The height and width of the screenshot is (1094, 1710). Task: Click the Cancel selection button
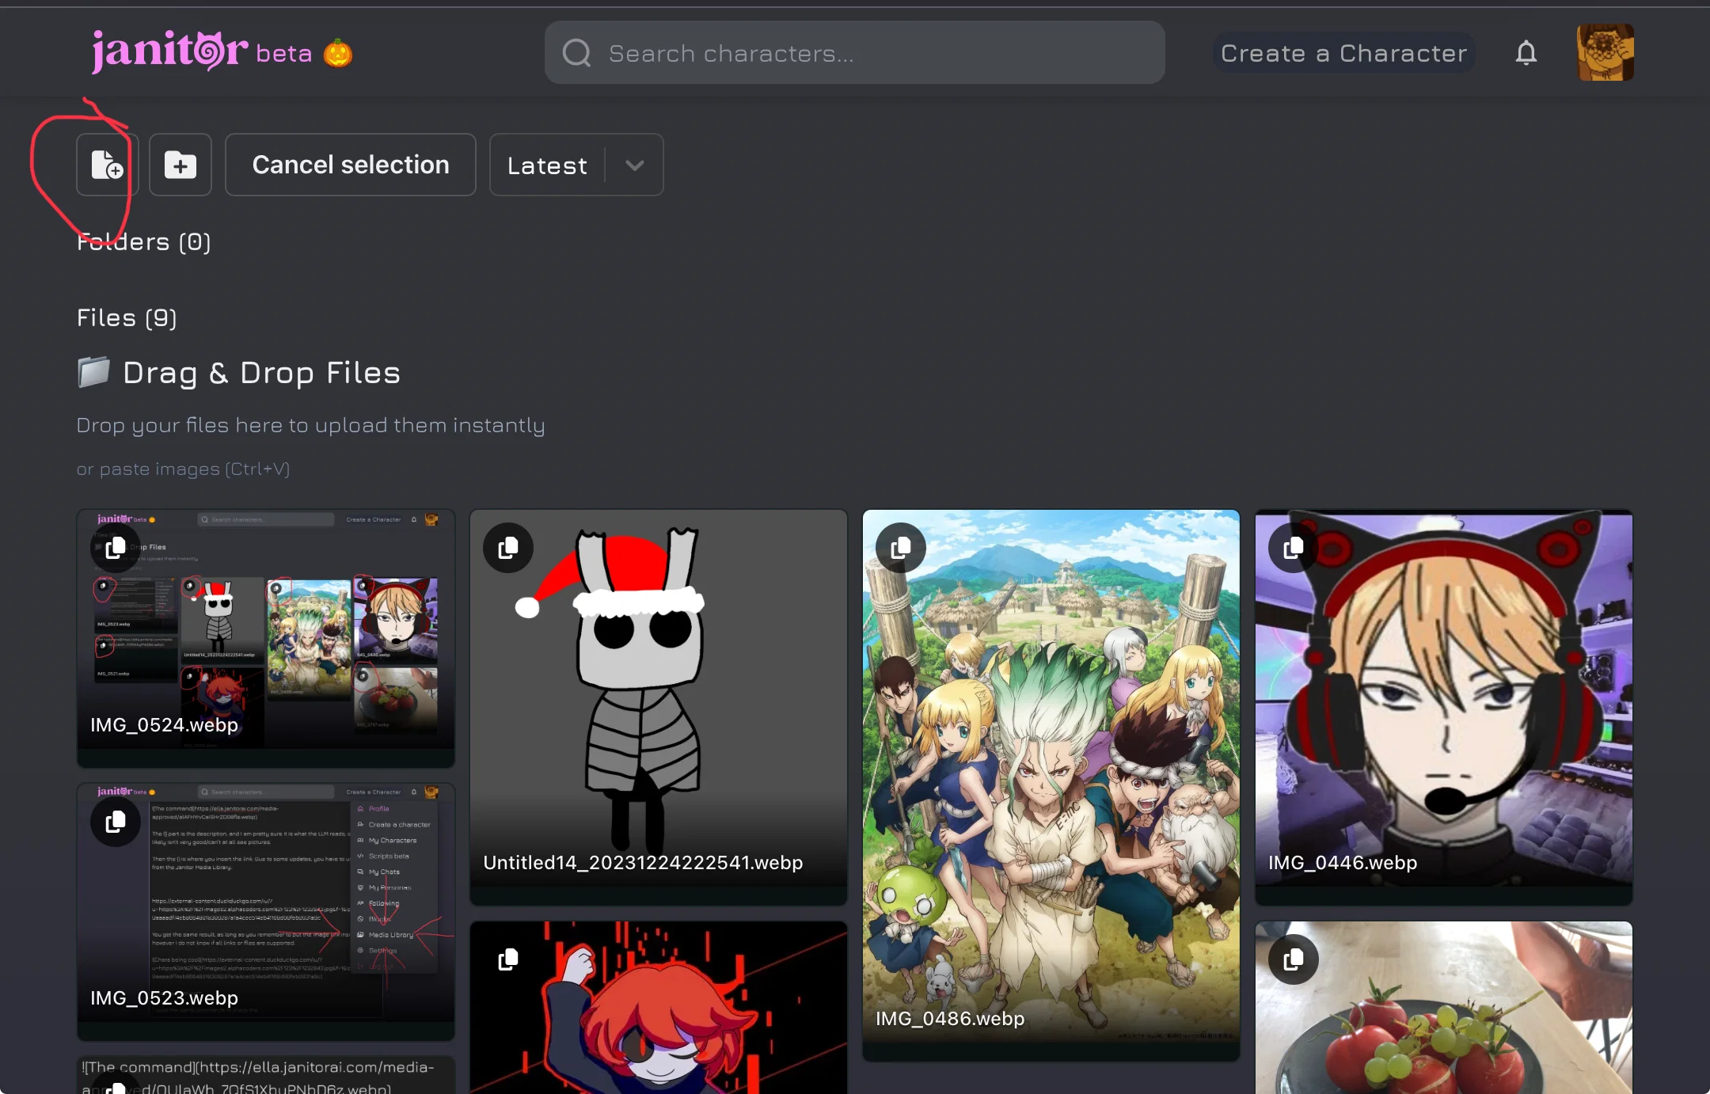click(x=351, y=165)
